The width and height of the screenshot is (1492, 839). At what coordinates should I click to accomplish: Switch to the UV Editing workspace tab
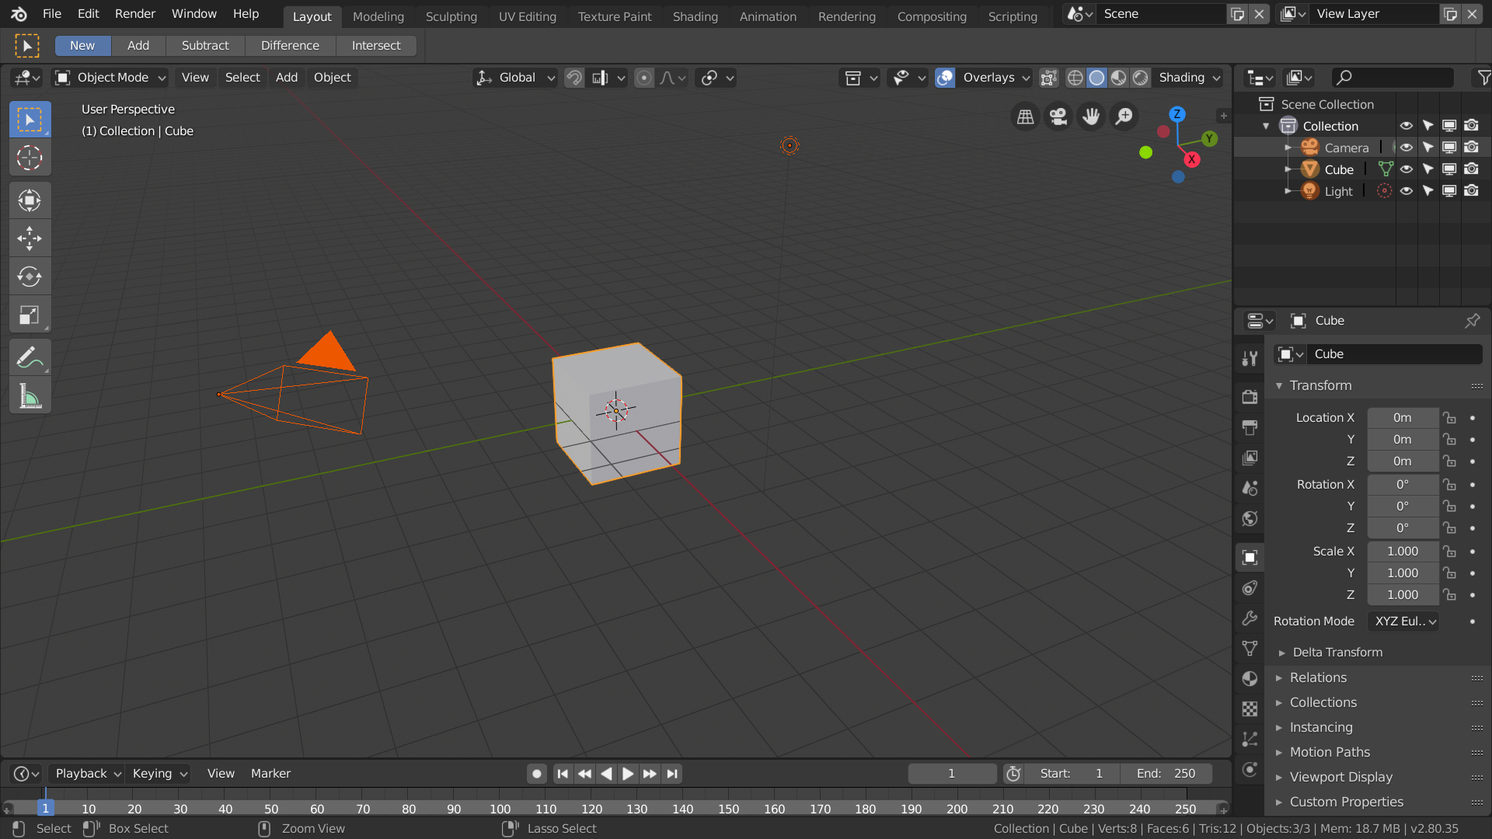[x=528, y=16]
